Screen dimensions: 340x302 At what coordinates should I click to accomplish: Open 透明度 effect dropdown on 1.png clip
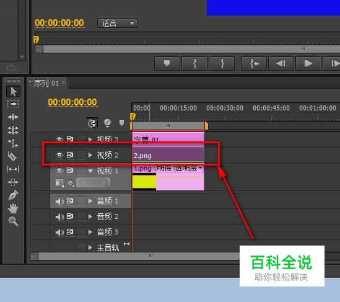click(201, 167)
